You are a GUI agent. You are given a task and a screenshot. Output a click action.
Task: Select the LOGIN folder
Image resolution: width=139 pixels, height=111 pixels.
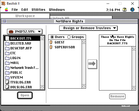pos(22,58)
